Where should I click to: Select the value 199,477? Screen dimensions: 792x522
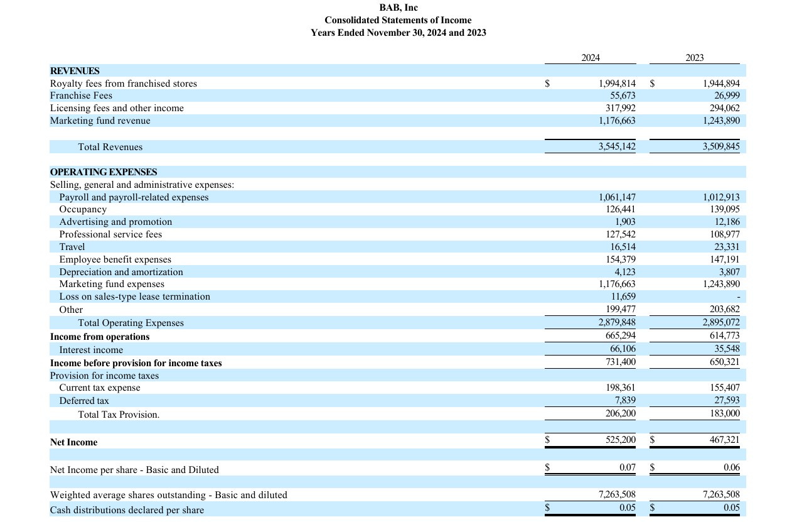click(620, 309)
